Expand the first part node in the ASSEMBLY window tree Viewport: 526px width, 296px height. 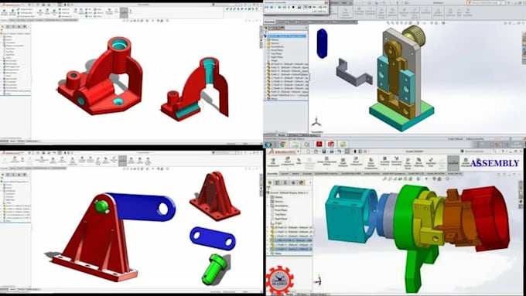268,228
